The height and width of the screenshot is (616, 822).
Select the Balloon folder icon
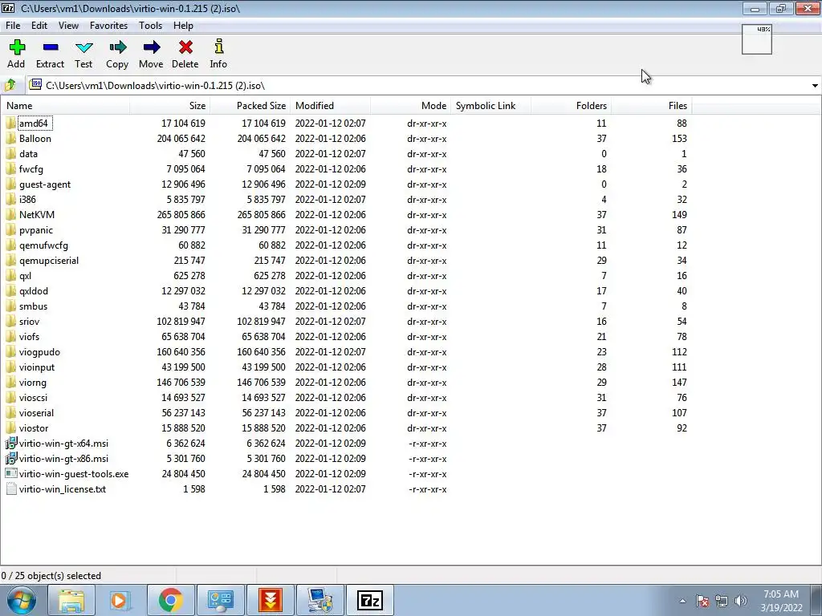[10, 138]
